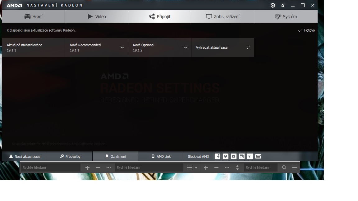
Task: Click the Sledovat AMD label
Action: pos(198,157)
